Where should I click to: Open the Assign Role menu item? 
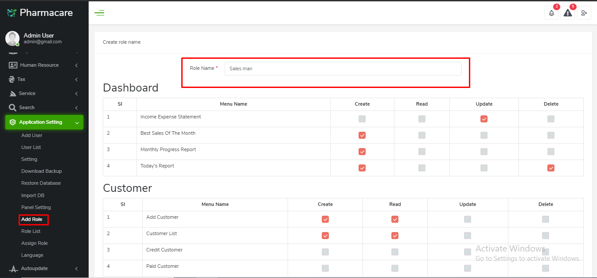point(34,243)
